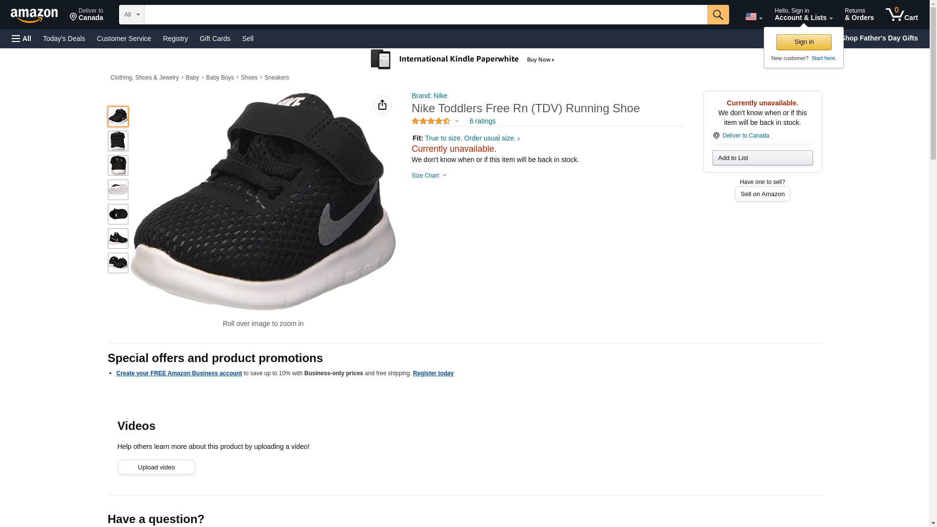Click the yellow Sign in button
The width and height of the screenshot is (937, 527).
pyautogui.click(x=803, y=42)
